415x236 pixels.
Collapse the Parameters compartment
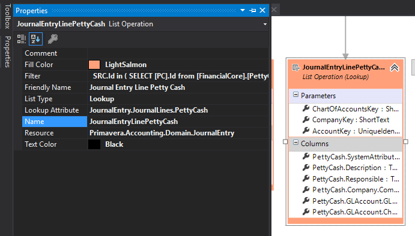295,95
